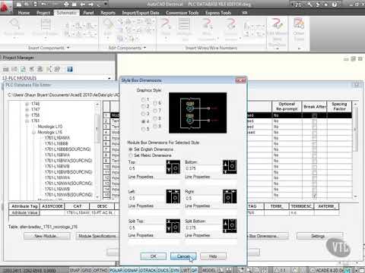Collapse the Micrologix L16 tree node

pyautogui.click(x=33, y=132)
